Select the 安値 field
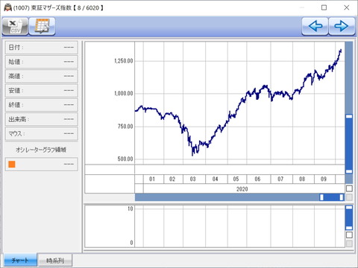358x268 pixels. (x=42, y=91)
